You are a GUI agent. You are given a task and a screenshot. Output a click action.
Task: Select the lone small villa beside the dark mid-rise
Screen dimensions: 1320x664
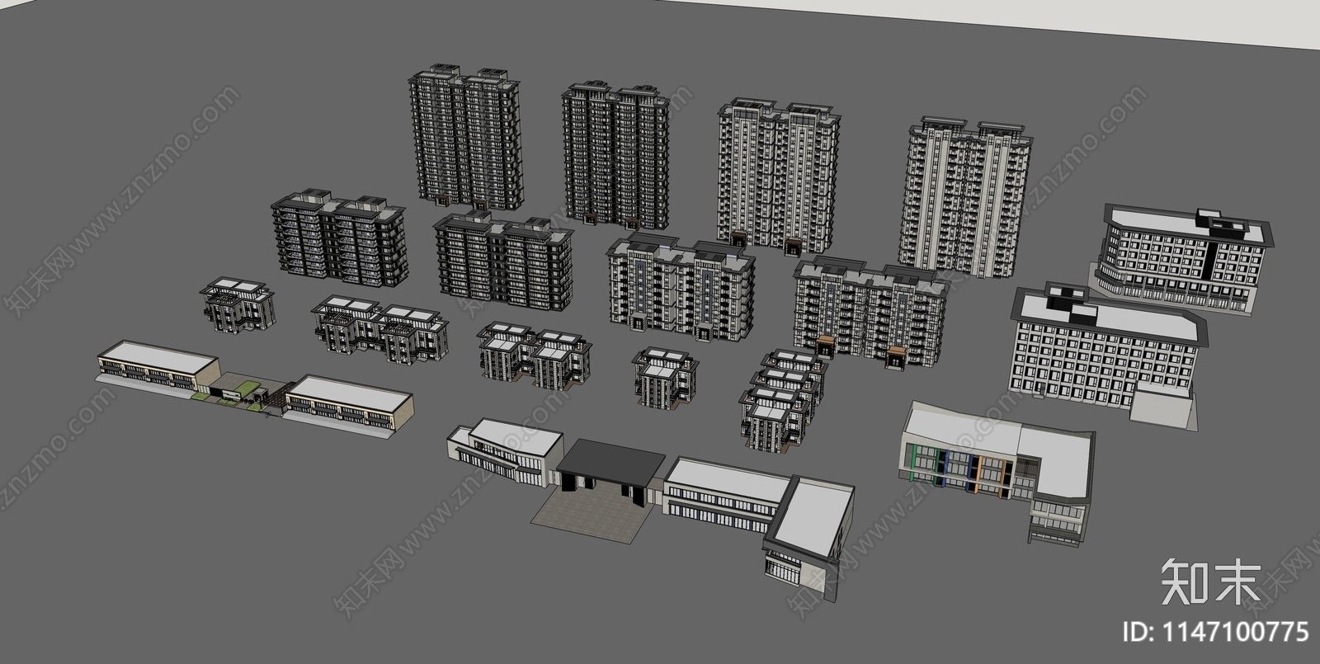click(238, 304)
